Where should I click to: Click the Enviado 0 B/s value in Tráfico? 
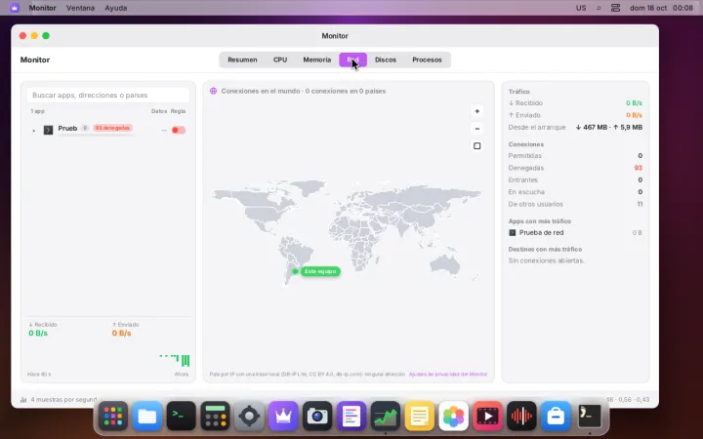pyautogui.click(x=634, y=115)
